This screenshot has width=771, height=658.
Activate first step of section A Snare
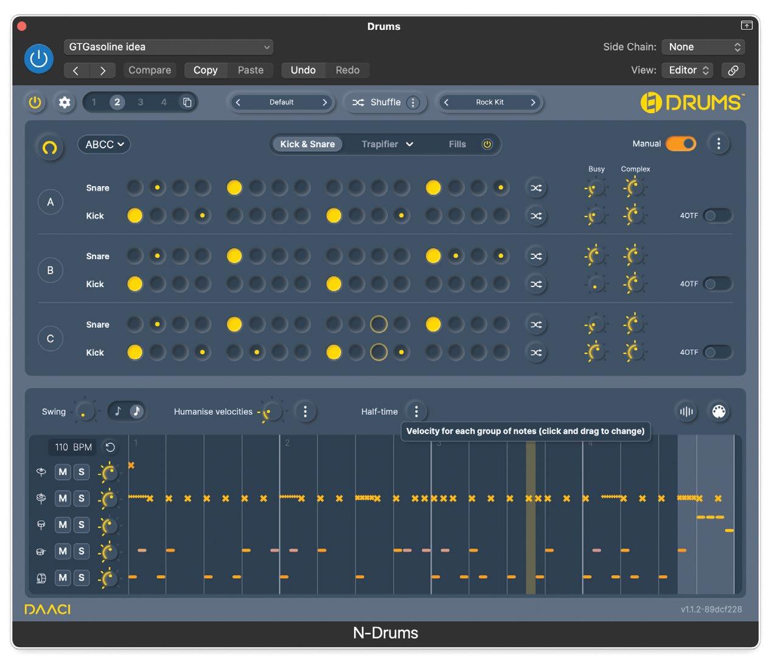(134, 188)
